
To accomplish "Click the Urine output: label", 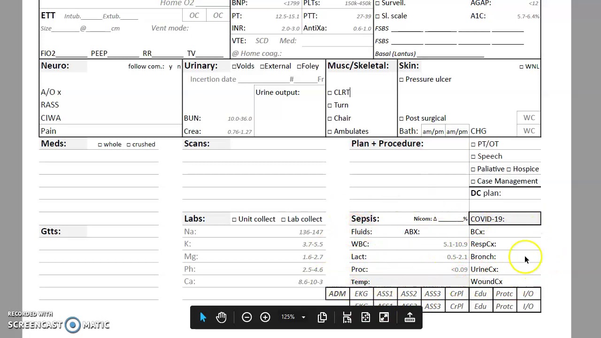I will tap(277, 92).
